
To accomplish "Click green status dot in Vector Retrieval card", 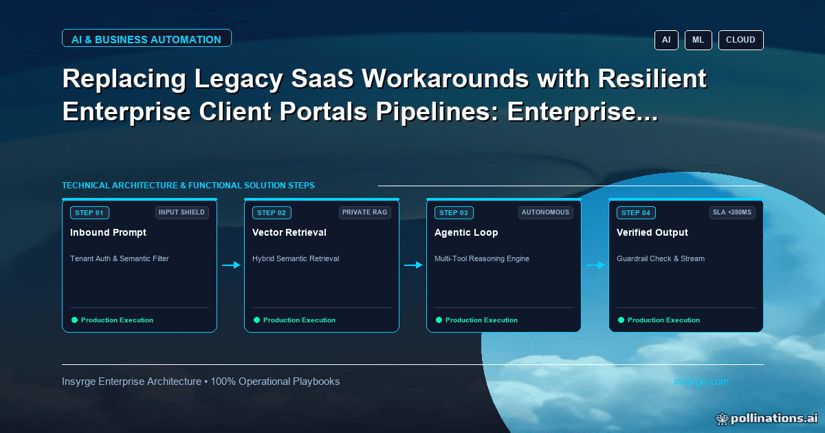I will 256,320.
